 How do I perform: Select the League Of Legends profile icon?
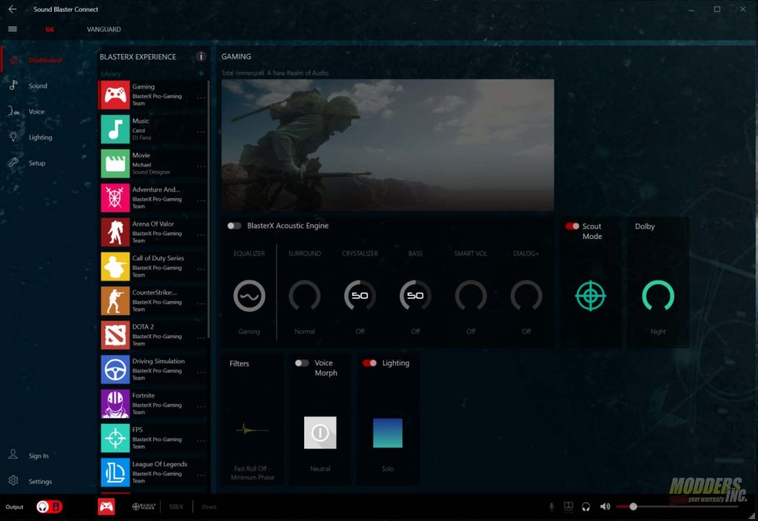tap(115, 472)
